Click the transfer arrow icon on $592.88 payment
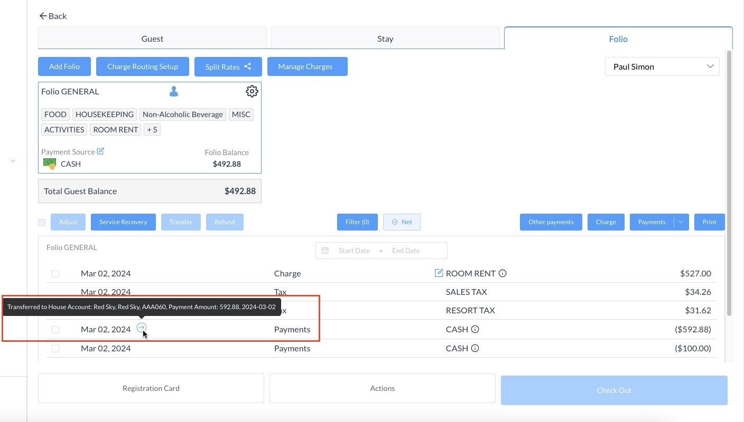 pos(141,328)
